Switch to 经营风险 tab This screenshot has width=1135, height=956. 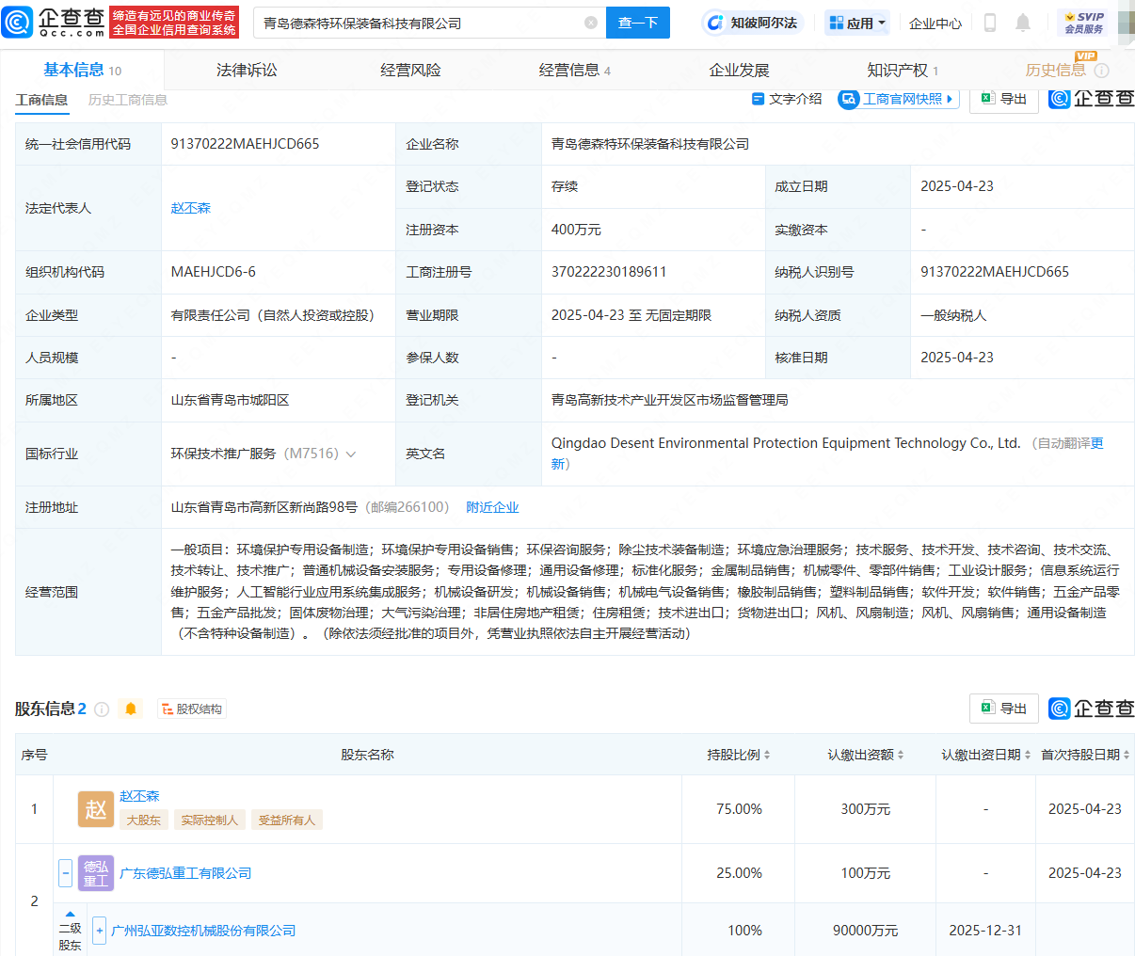coord(410,71)
